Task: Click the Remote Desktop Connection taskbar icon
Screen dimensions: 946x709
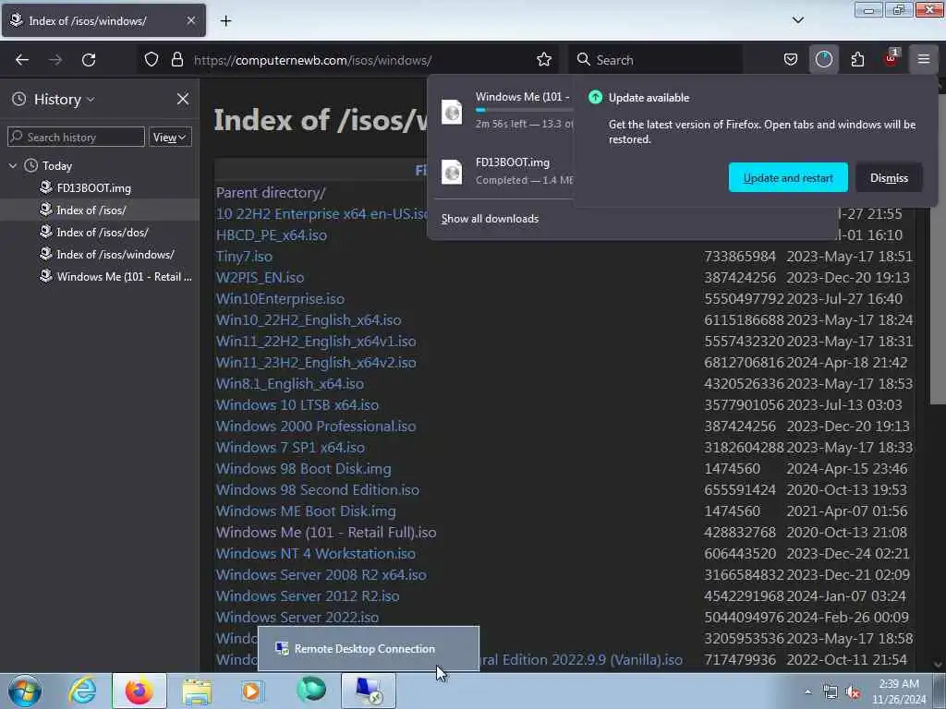Action: tap(369, 691)
